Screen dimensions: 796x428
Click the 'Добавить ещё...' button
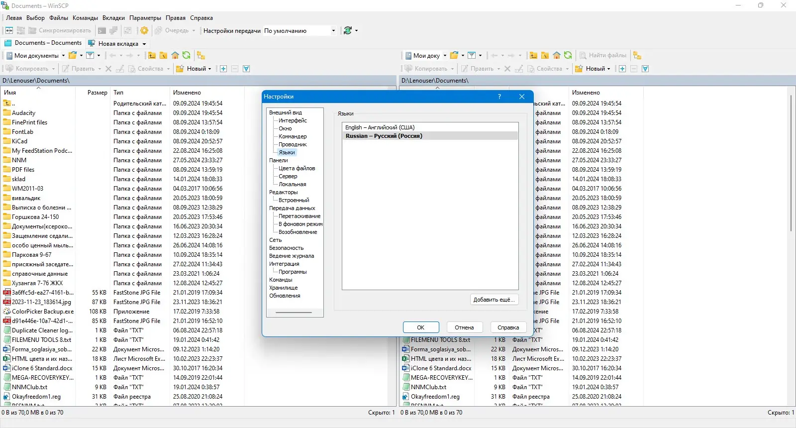point(495,300)
